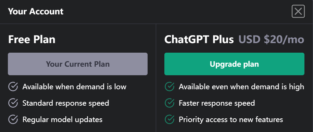313x132 pixels.
Task: Click green checkmark beside Available even when demand is high
Action: point(170,87)
